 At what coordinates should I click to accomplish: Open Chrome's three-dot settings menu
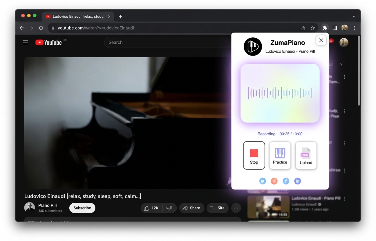click(x=354, y=28)
